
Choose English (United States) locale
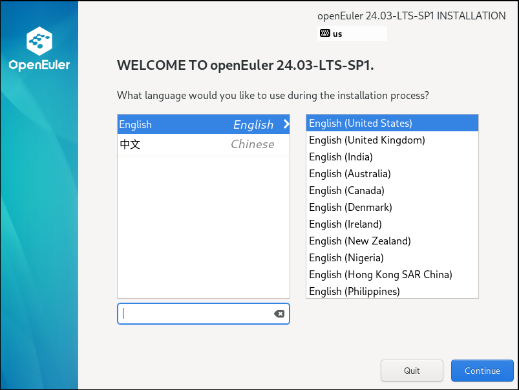coord(392,124)
